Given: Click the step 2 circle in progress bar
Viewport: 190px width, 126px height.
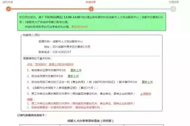Looking at the screenshot, I should point(91,9).
